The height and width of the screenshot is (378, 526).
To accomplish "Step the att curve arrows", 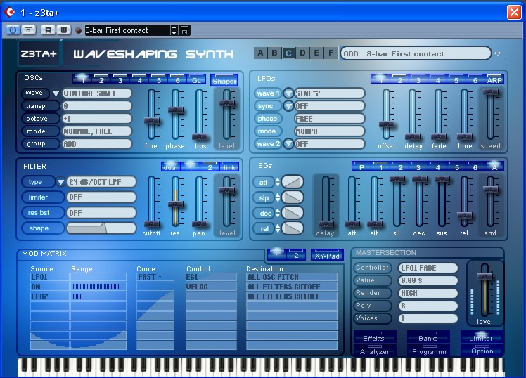I will [x=278, y=182].
